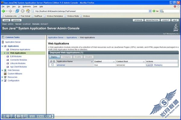
Task: Click the Lifecycle Modules icon
Action: point(8,63)
